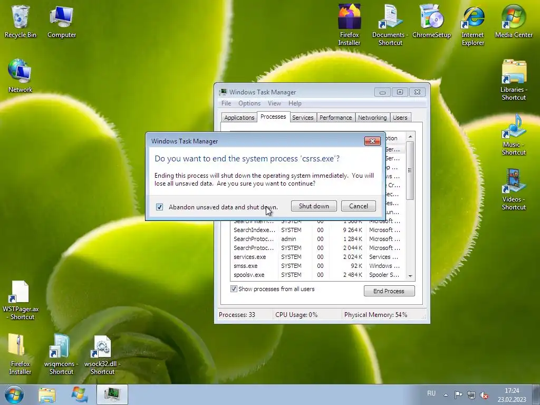540x405 pixels.
Task: Select the Computer desktop icon
Action: point(61,21)
